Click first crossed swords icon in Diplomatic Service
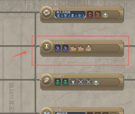 (81, 82)
